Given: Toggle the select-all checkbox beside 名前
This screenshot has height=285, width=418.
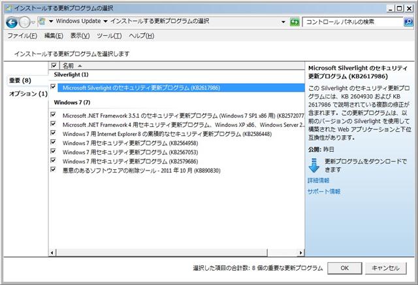Looking at the screenshot, I should [x=54, y=65].
